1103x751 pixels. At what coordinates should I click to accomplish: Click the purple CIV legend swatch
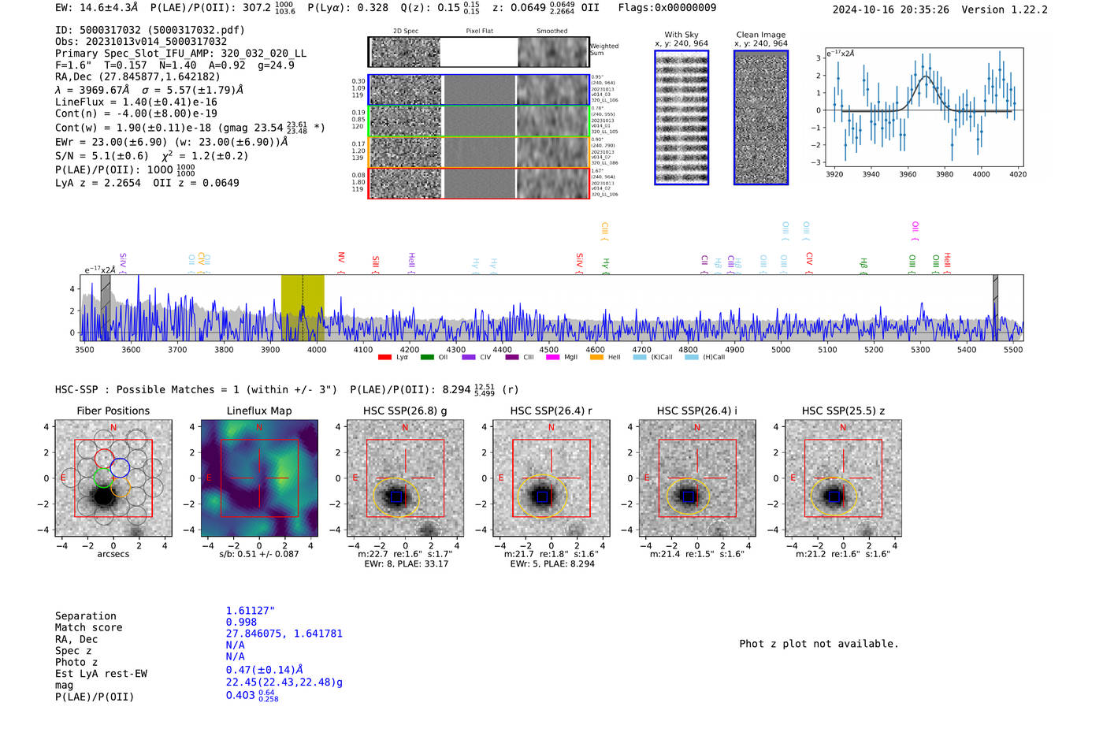[469, 357]
